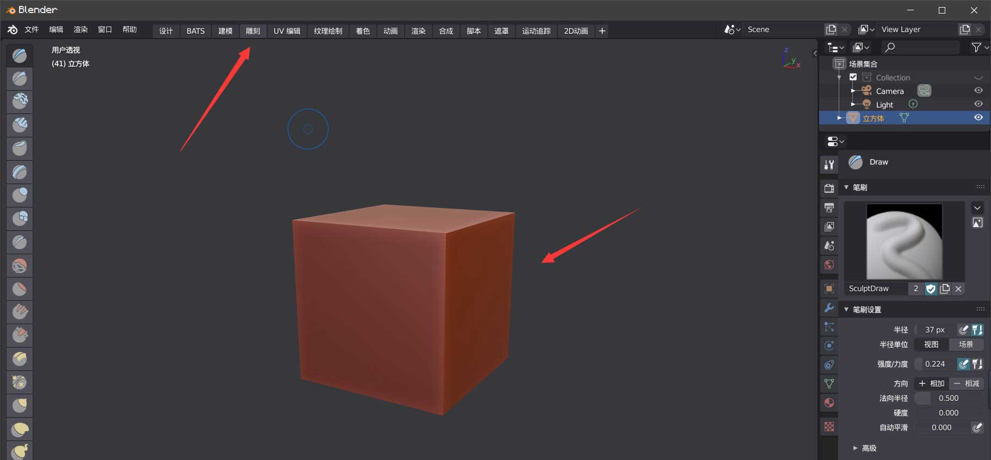Open the Object properties tab
The width and height of the screenshot is (991, 460).
point(829,288)
